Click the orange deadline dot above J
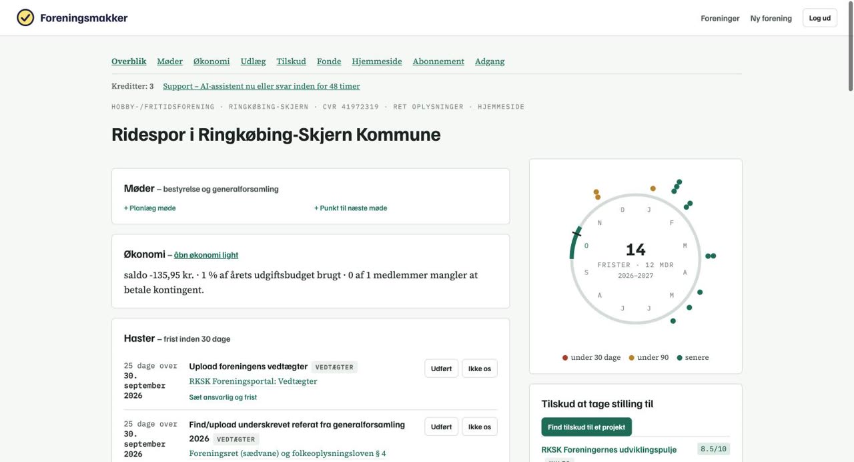 653,188
